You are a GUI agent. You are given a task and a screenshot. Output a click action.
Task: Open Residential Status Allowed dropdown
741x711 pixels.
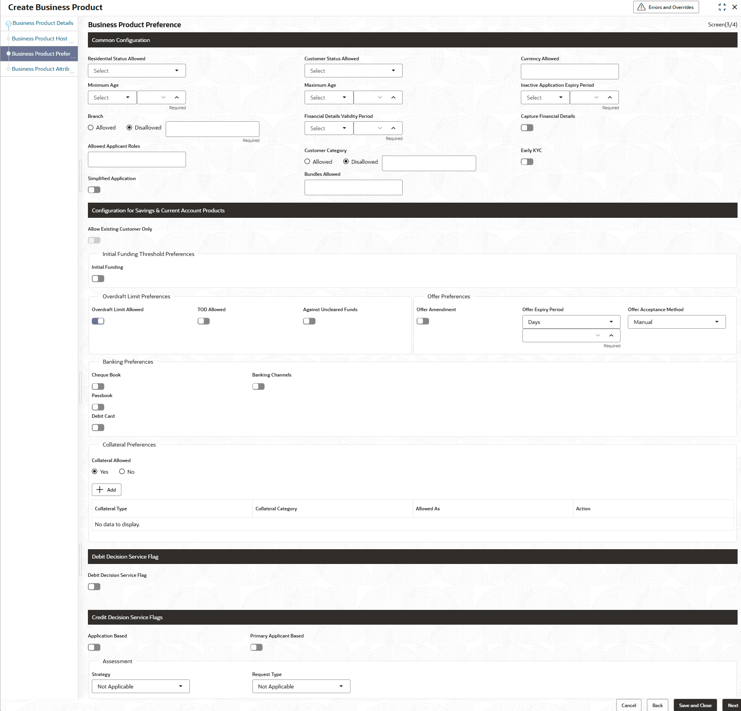coord(137,71)
